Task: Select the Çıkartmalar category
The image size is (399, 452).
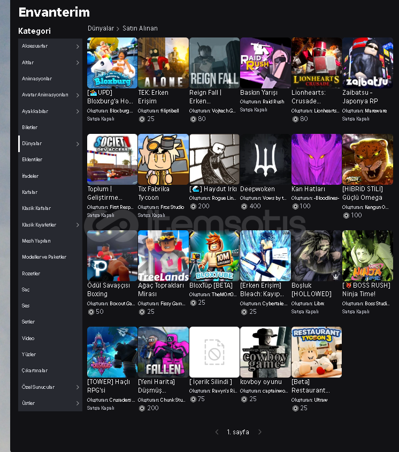Action: point(50,371)
